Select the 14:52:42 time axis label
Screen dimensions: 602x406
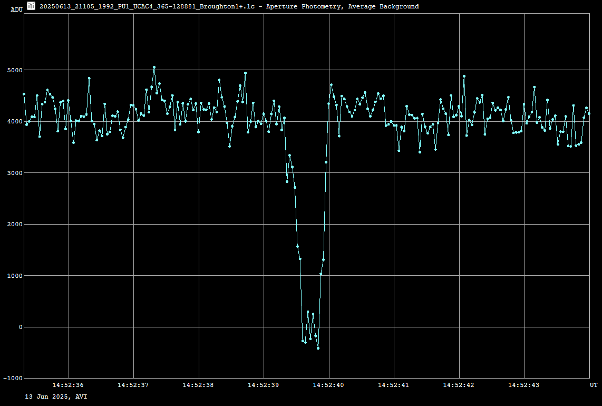coord(459,385)
